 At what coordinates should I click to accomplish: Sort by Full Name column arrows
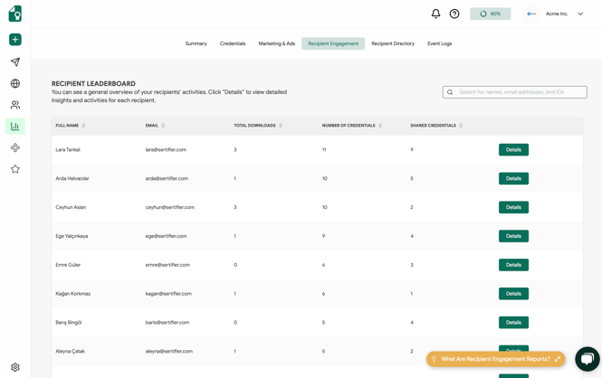pos(83,126)
